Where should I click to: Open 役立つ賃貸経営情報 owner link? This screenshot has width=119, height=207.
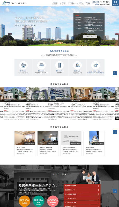[x=82, y=194]
